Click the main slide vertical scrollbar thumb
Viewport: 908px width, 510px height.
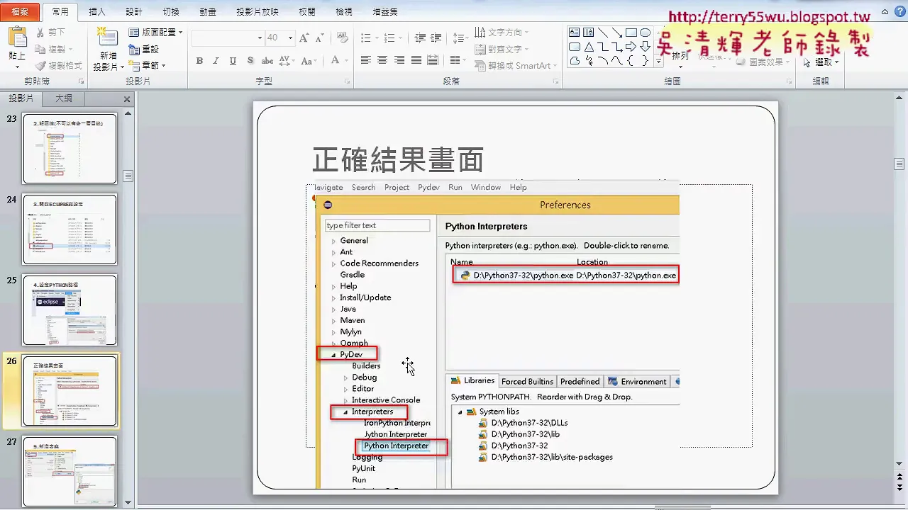click(x=899, y=164)
